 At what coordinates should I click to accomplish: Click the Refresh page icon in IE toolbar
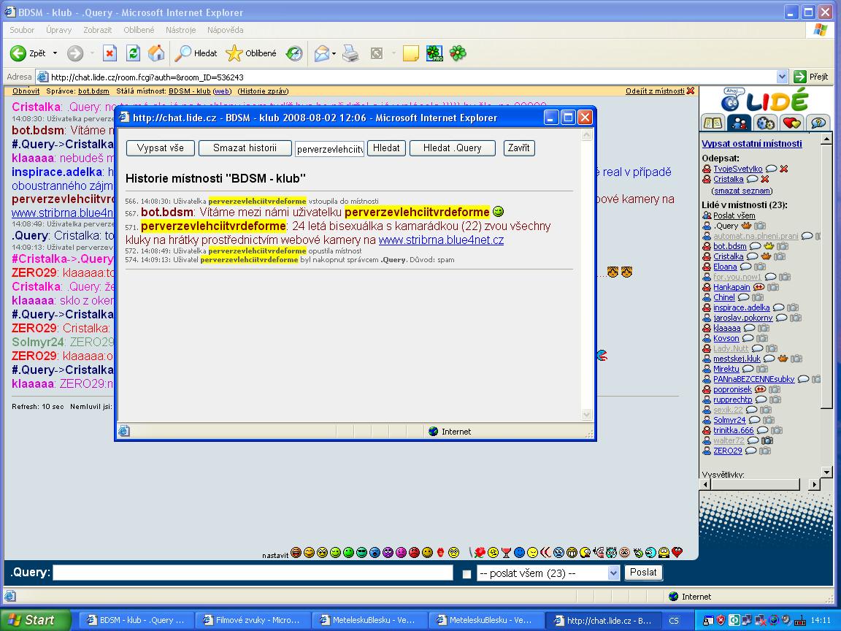tap(133, 53)
